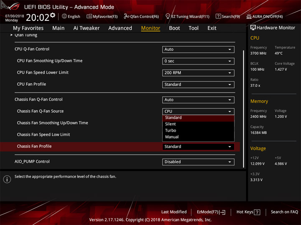
Task: Open Qfan Control fan icon
Action: click(x=126, y=16)
